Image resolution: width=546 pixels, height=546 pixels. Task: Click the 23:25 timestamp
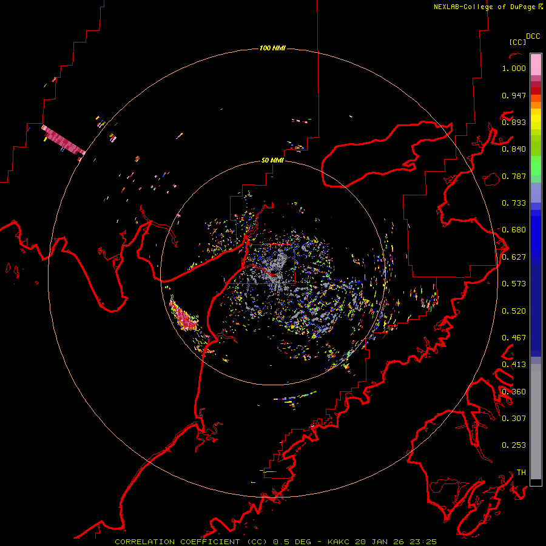(x=424, y=542)
